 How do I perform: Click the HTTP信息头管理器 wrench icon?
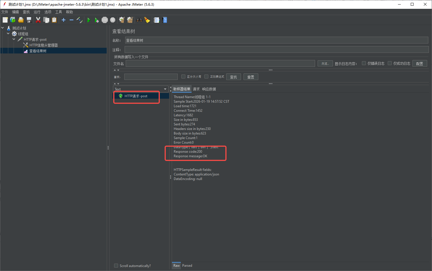[26, 45]
